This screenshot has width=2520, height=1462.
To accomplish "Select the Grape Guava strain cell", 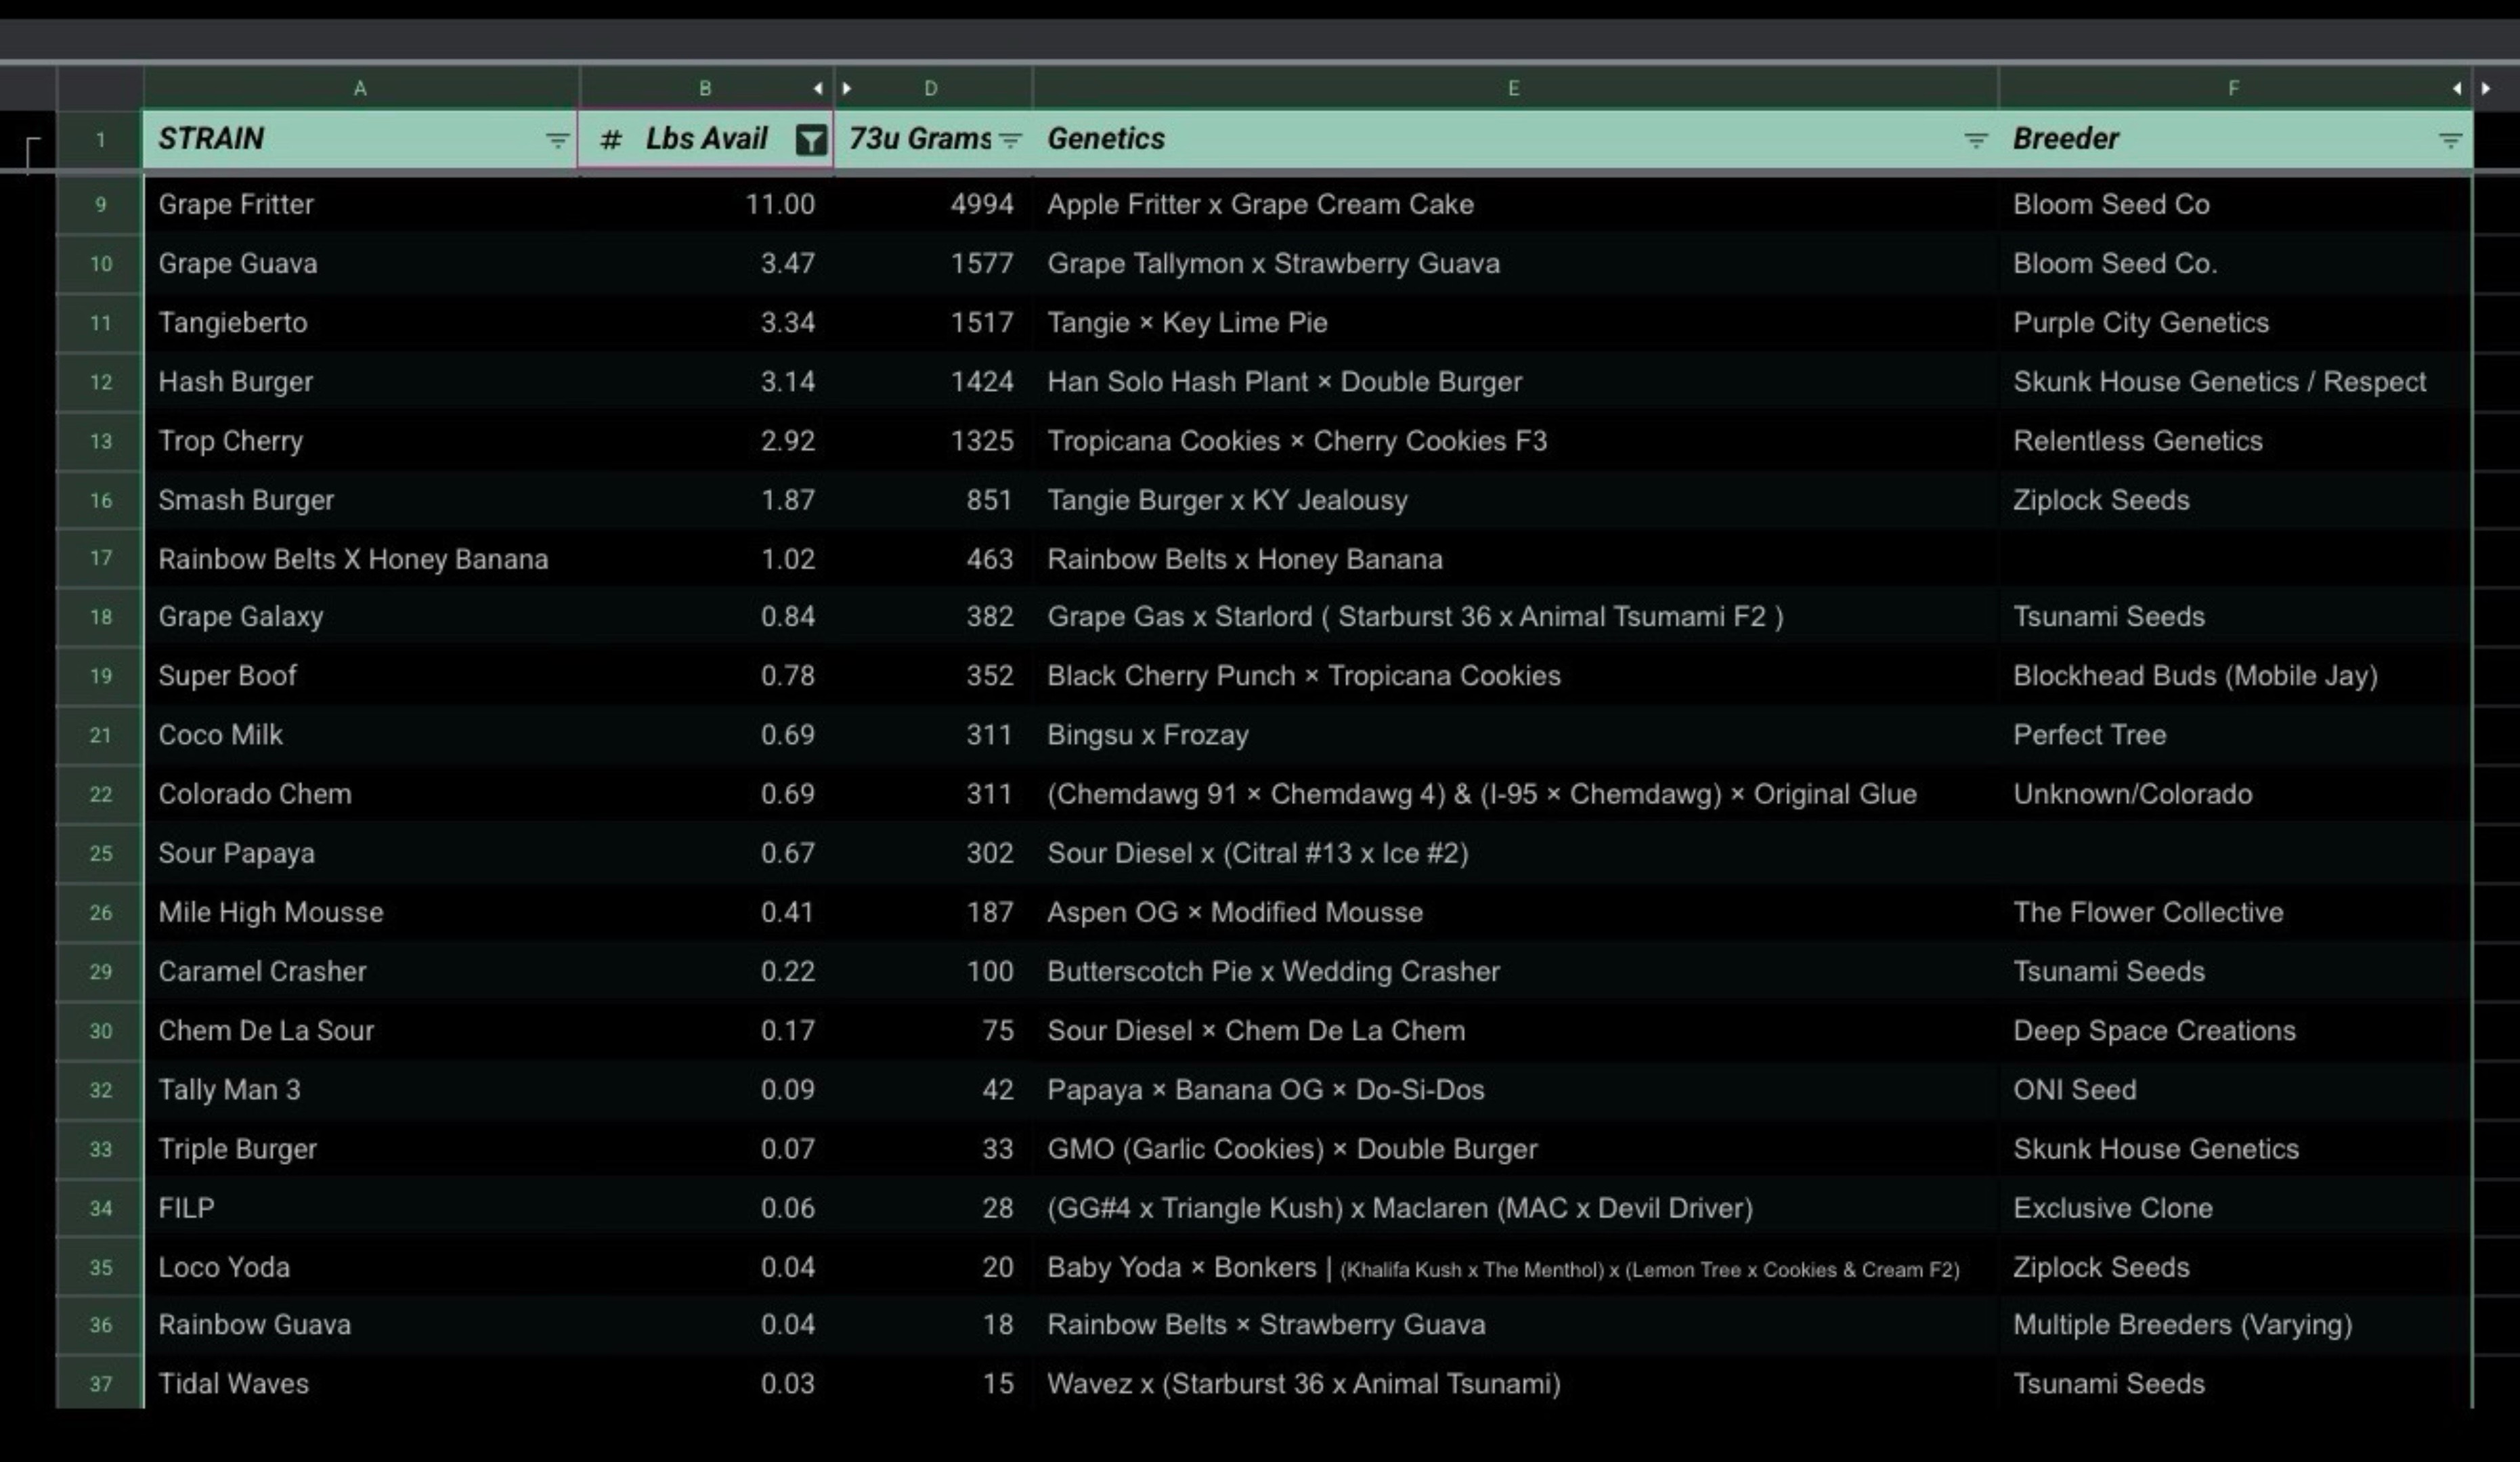I will 361,264.
